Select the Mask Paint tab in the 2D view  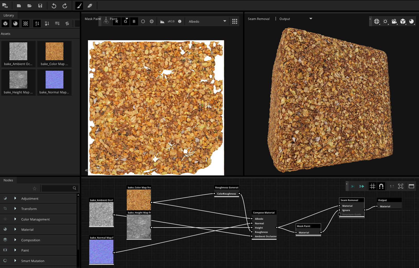click(92, 19)
